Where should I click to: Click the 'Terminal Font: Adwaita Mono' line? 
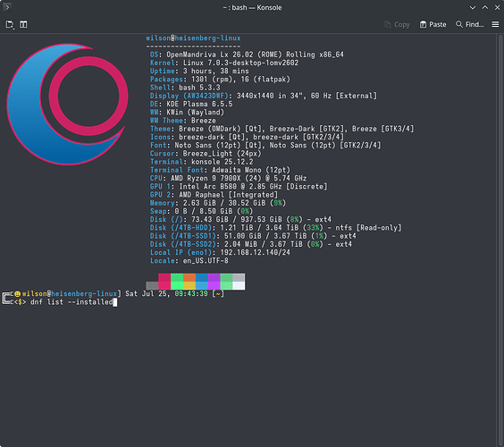tap(220, 170)
